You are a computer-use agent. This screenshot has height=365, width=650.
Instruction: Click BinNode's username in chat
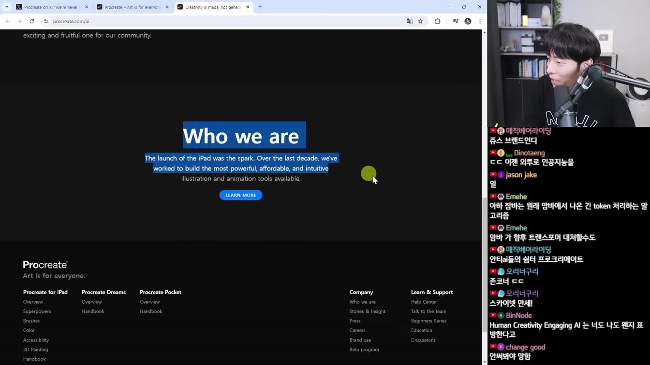[519, 315]
